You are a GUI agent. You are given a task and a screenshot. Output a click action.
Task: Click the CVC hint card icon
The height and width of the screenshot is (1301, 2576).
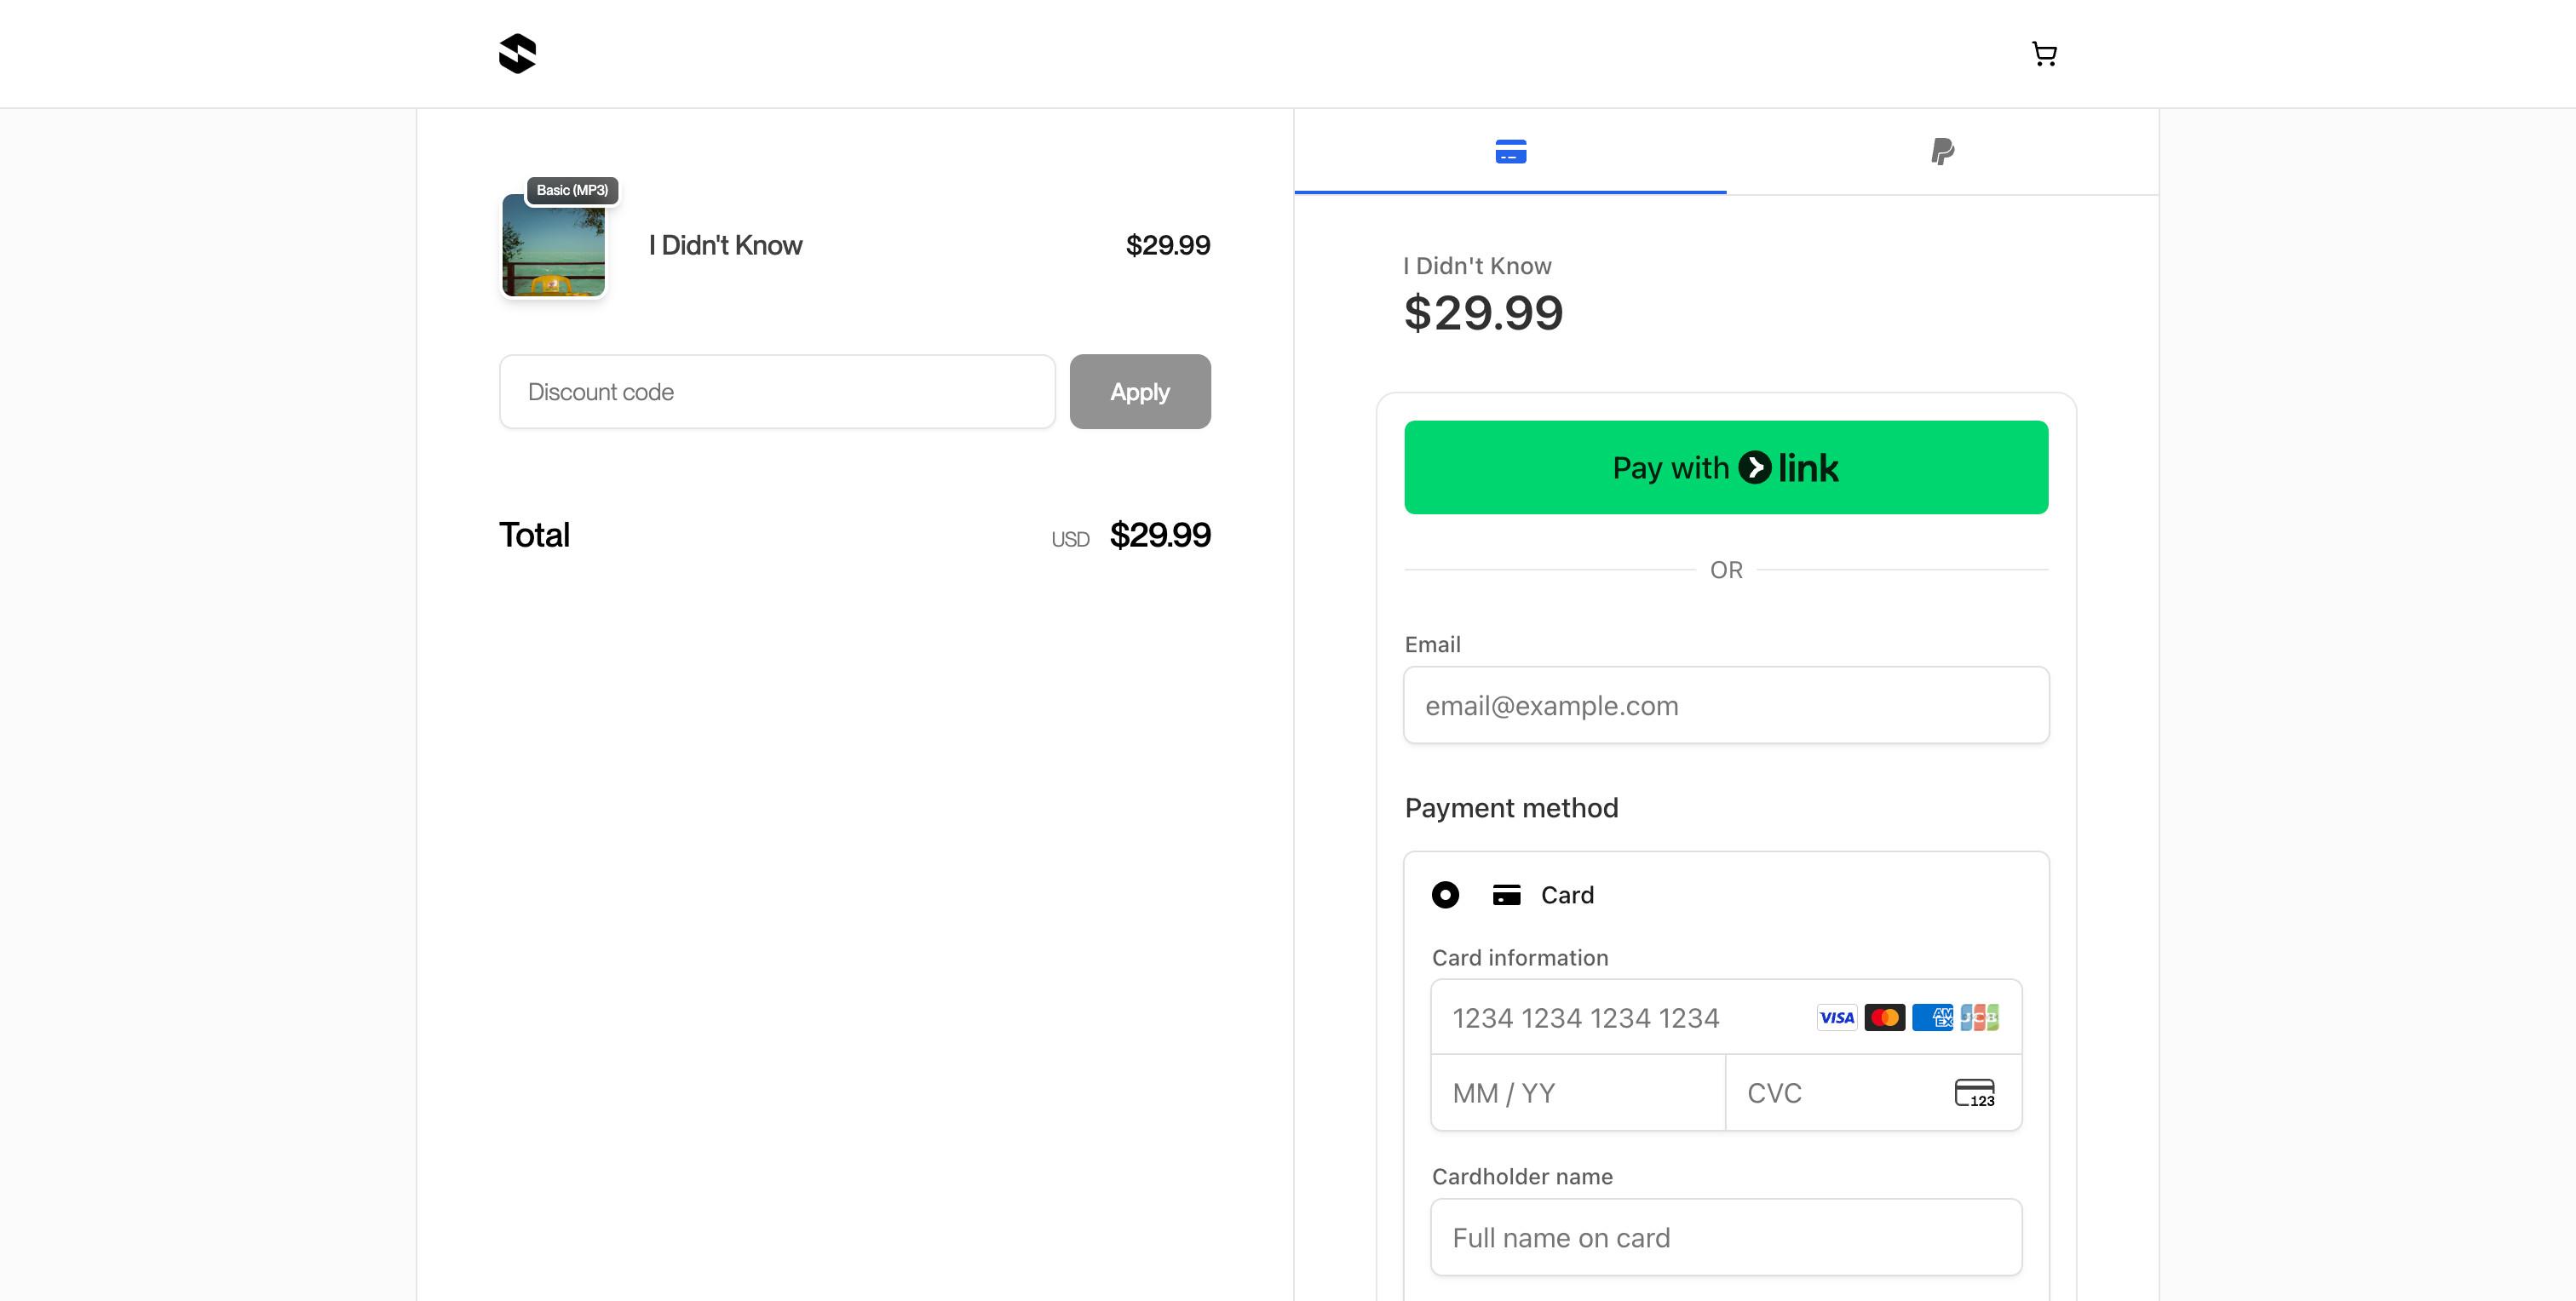1974,1092
